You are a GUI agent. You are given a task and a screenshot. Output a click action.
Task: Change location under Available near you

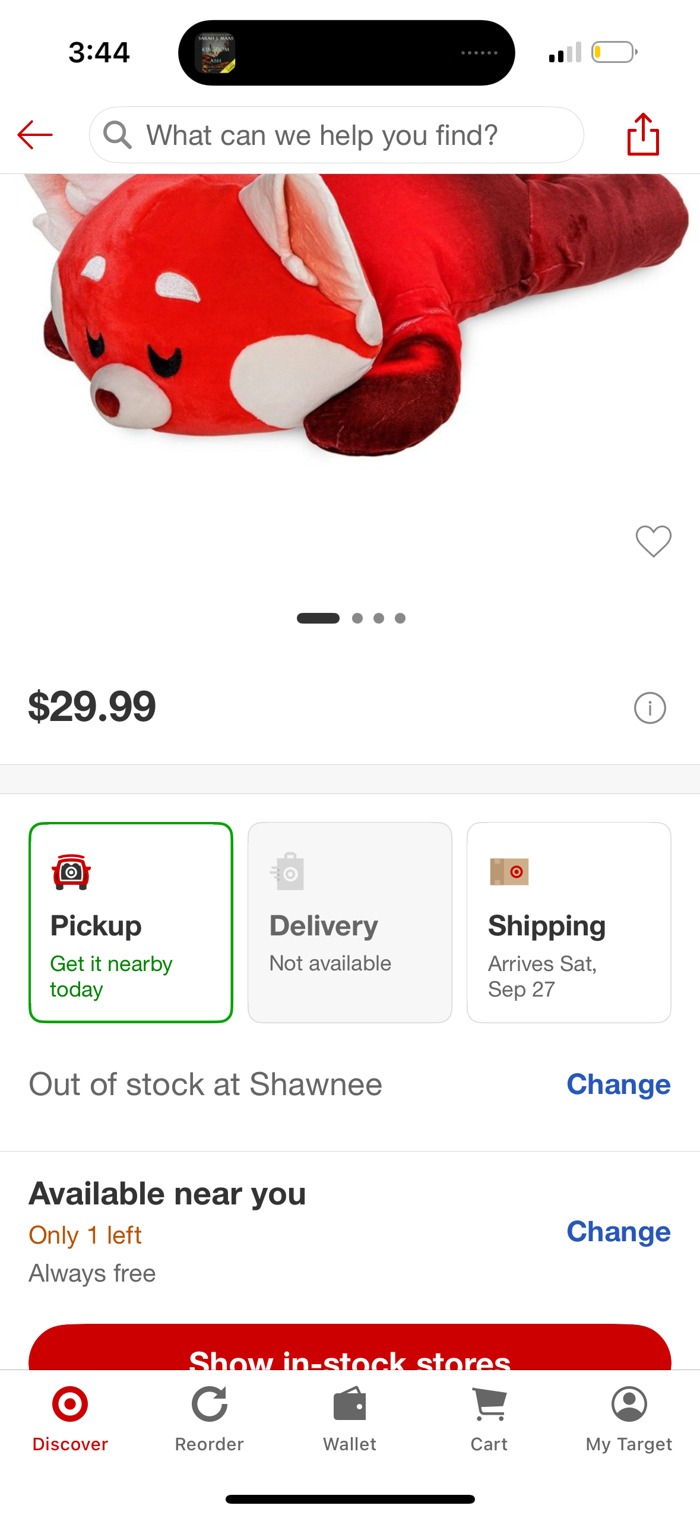tap(618, 1232)
